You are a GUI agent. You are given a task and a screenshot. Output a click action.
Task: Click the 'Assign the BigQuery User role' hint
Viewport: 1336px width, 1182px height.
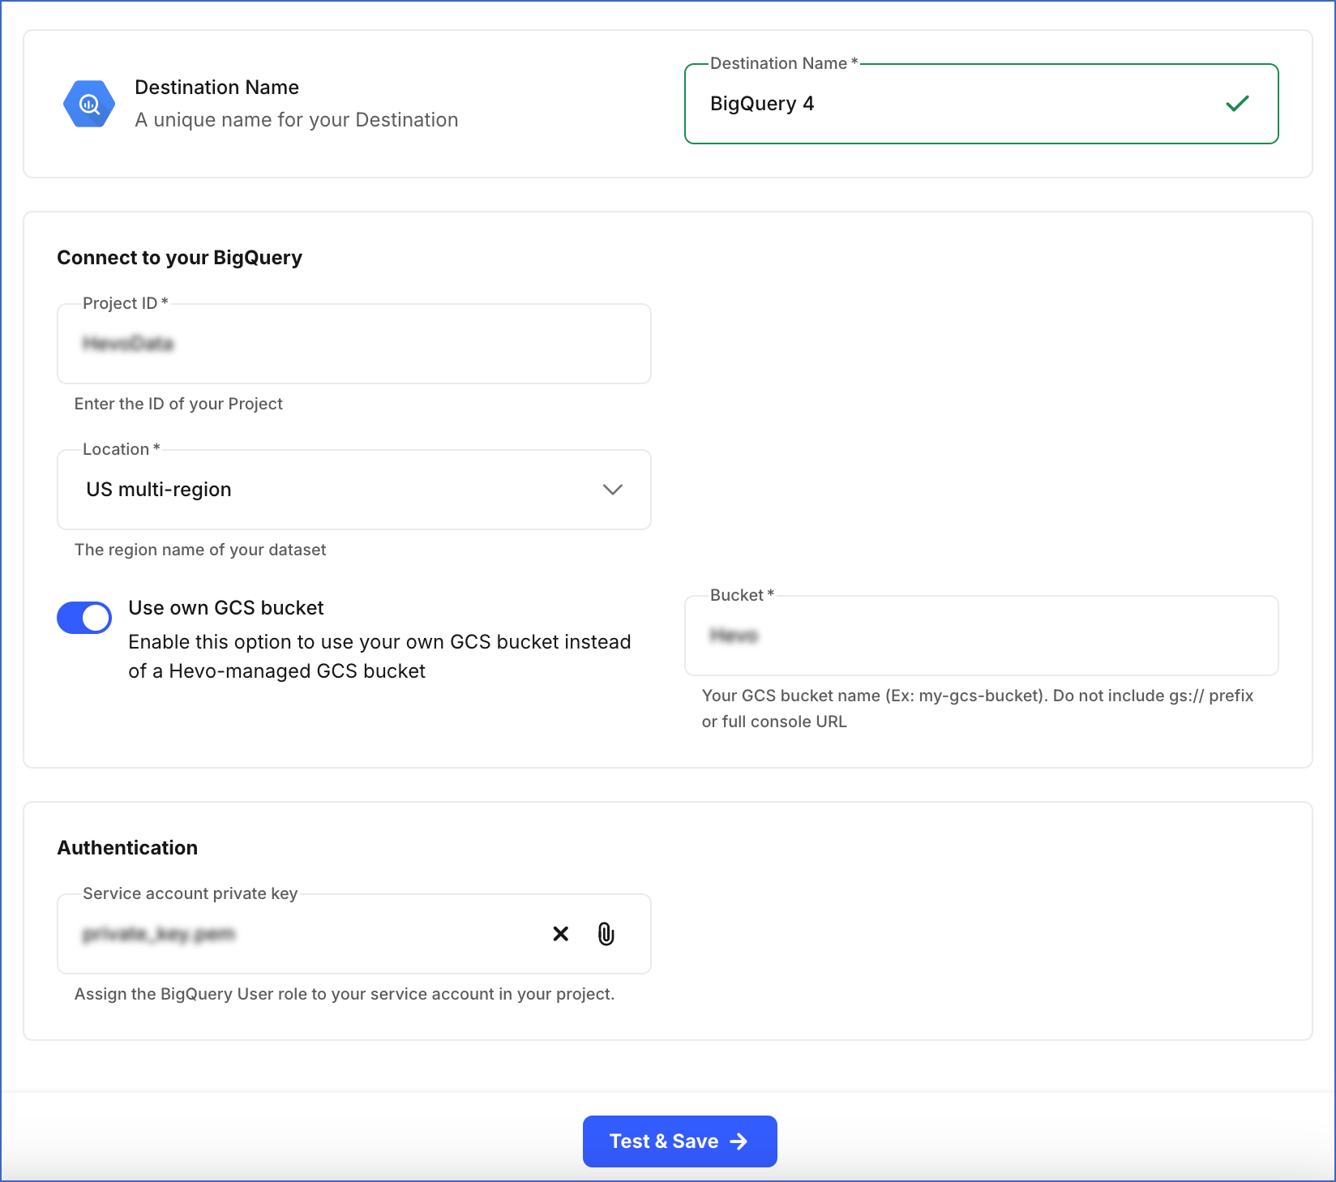[345, 994]
